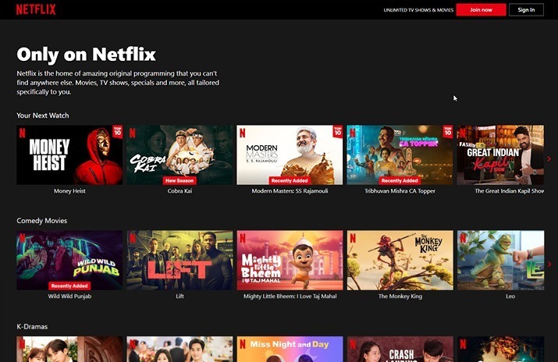Open Modern Masters SS Rajamouli poster
The image size is (558, 362).
coord(290,154)
